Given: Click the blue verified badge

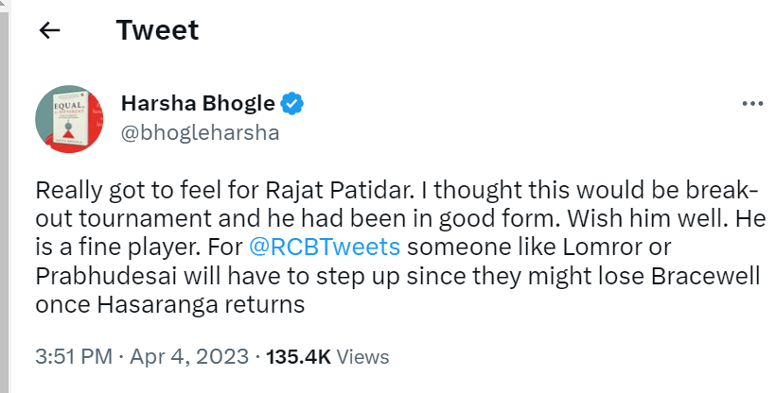Looking at the screenshot, I should [x=294, y=103].
